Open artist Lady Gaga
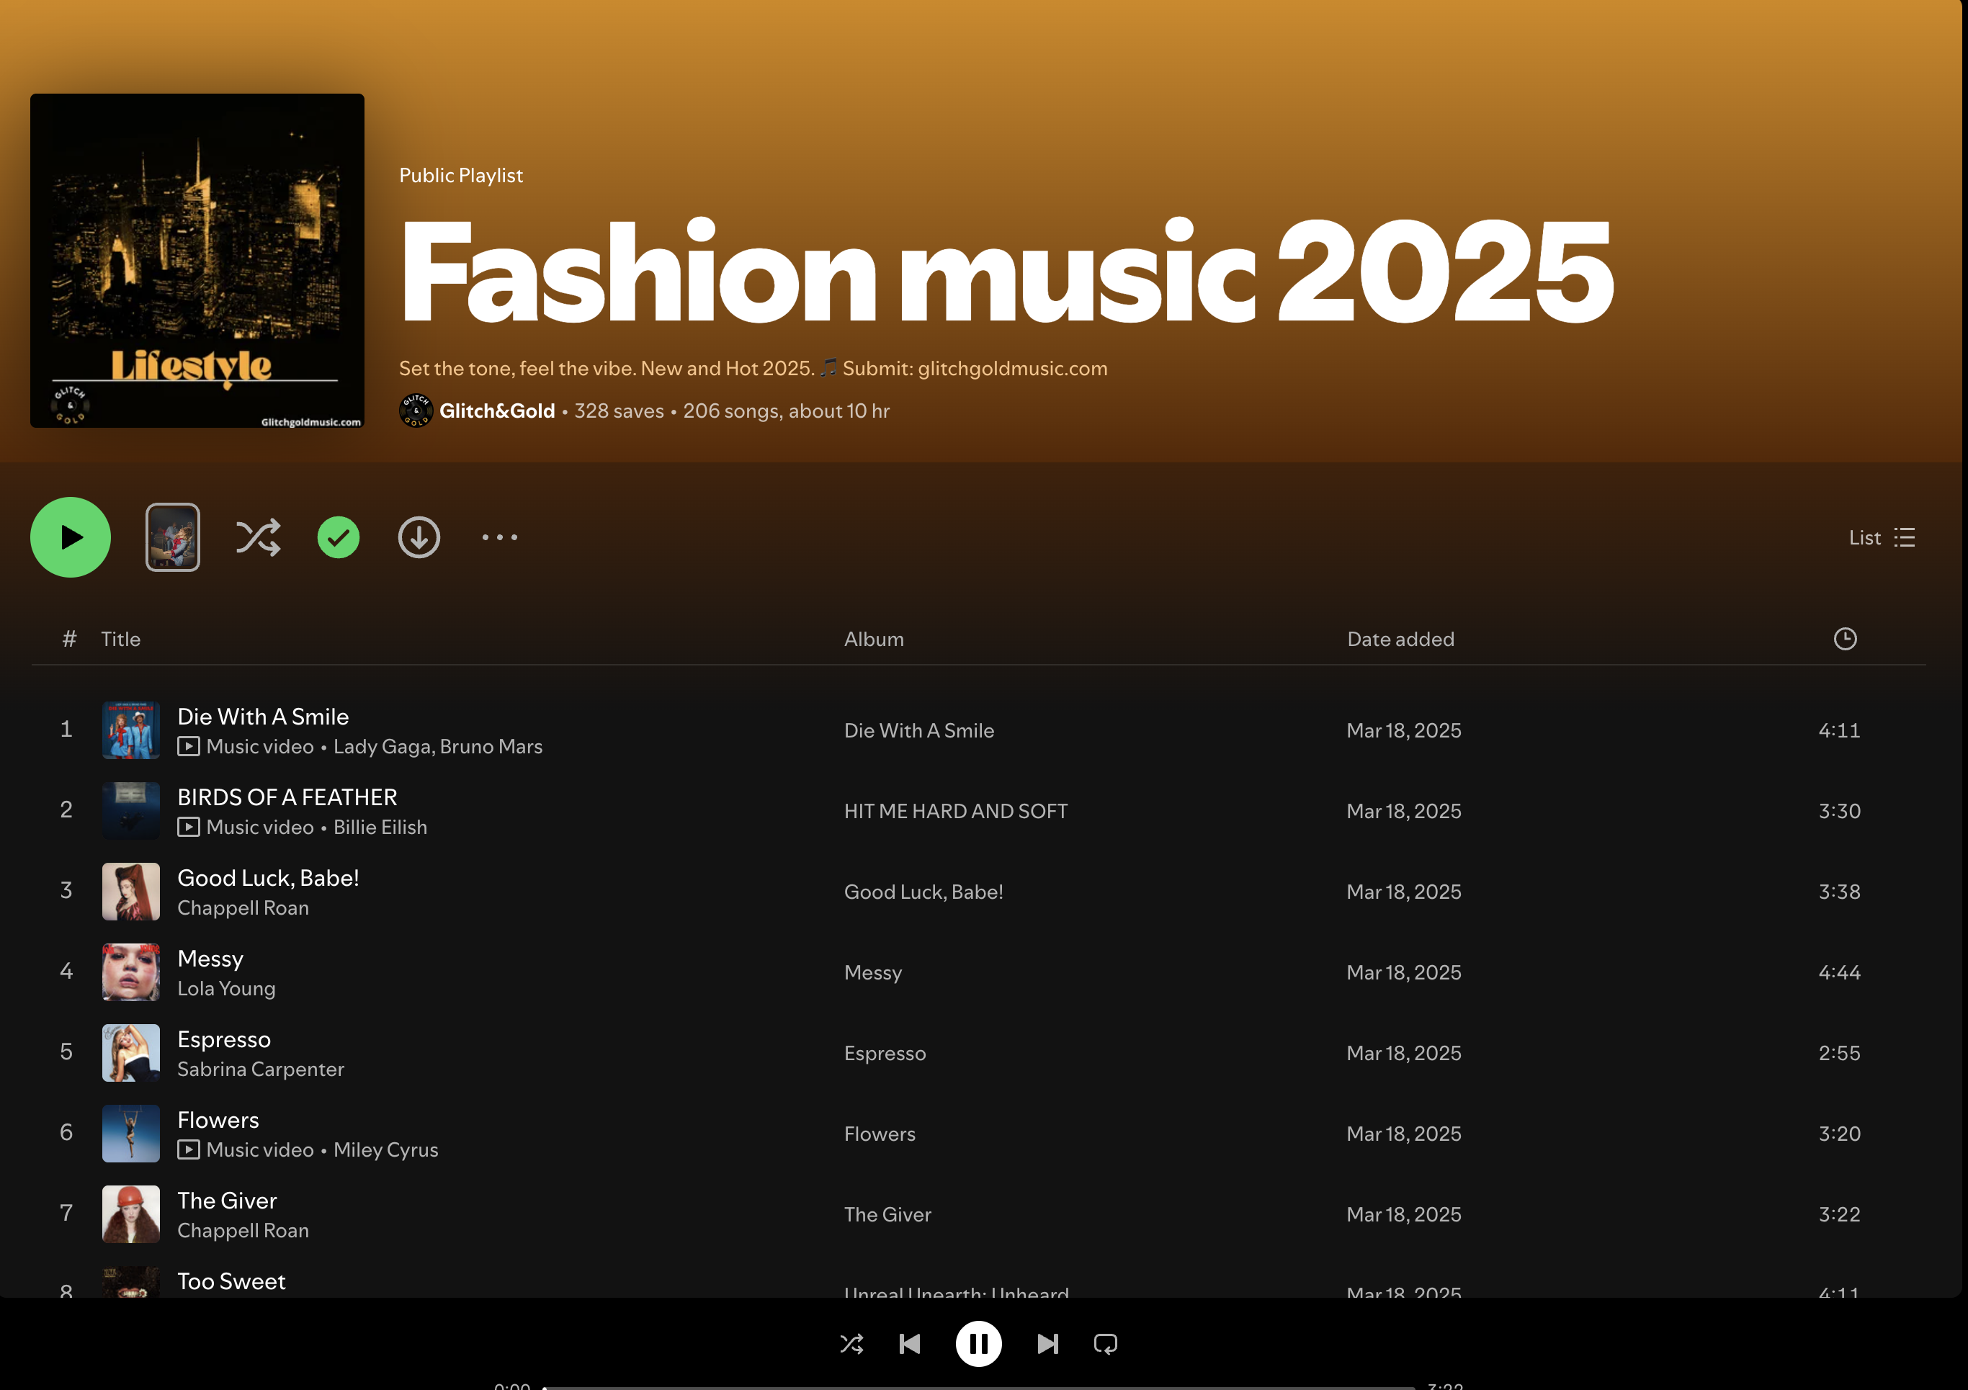Image resolution: width=1968 pixels, height=1390 pixels. 383,748
